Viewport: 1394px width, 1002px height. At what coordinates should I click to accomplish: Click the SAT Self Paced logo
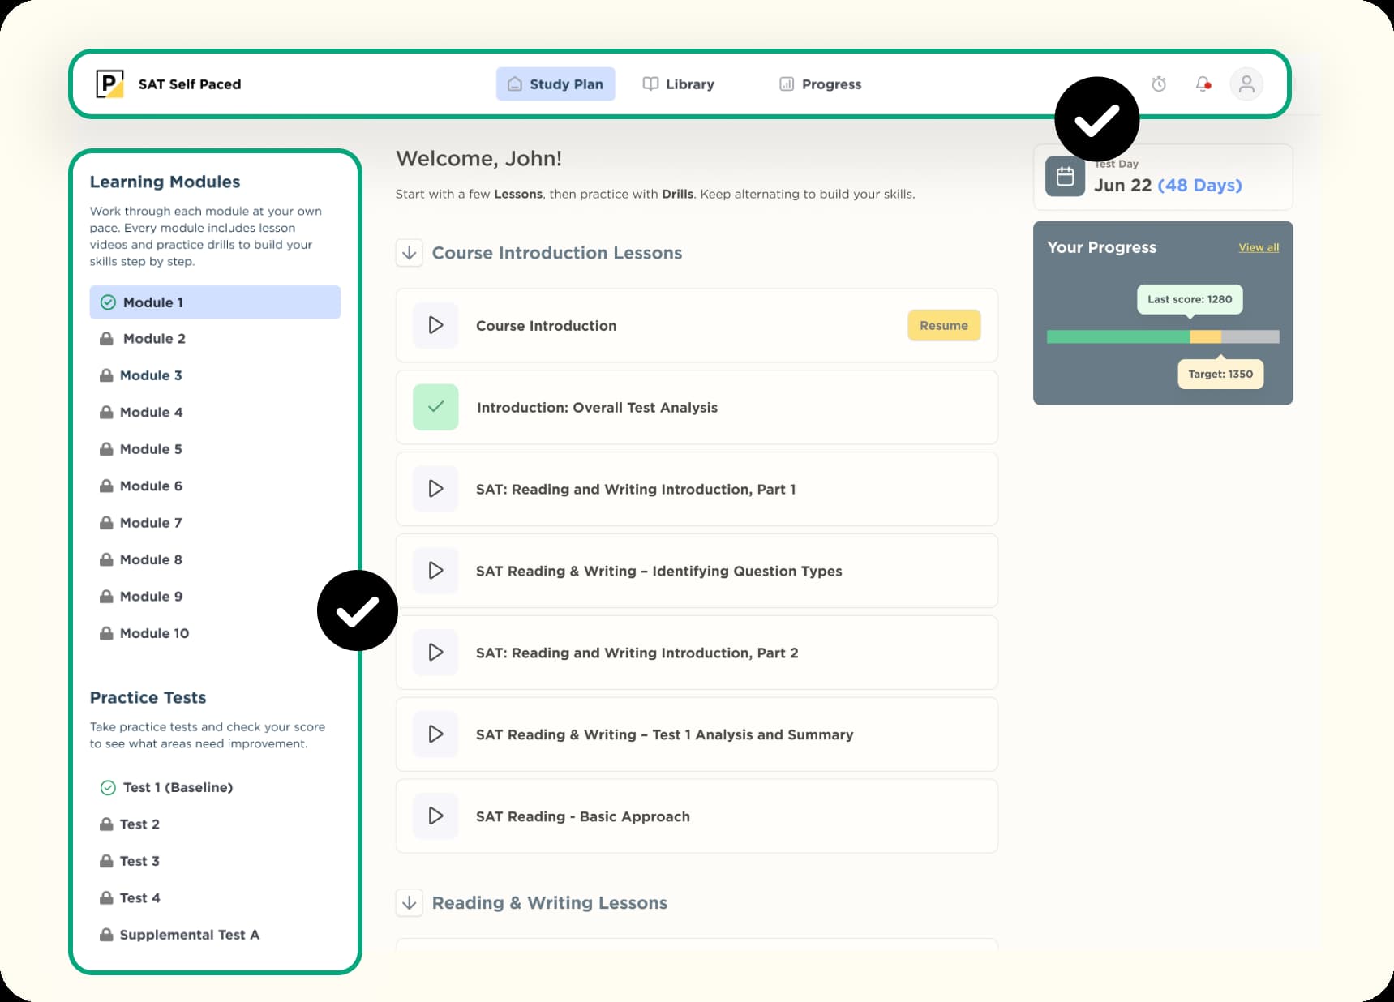coord(109,83)
